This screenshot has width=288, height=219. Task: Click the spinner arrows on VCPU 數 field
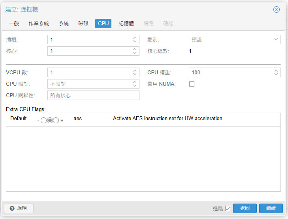135,72
